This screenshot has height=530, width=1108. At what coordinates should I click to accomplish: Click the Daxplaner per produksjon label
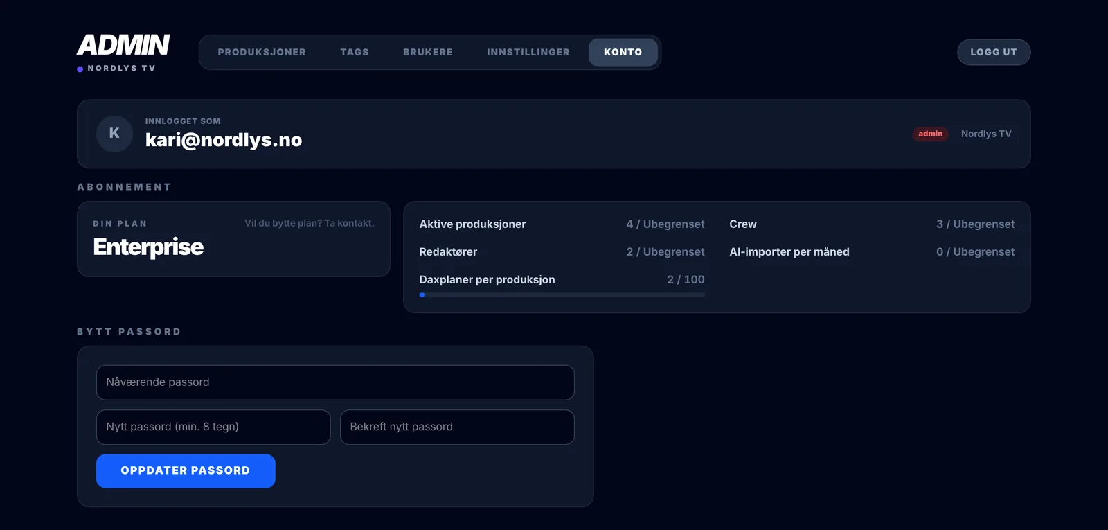(x=487, y=280)
